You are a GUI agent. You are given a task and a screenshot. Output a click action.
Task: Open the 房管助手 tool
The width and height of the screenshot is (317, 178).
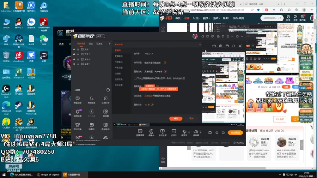92,100
